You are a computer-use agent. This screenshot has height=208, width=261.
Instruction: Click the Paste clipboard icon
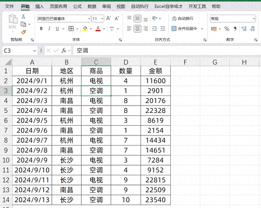13,19
